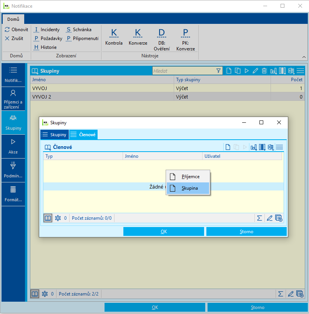Open Formáty sidebar section

point(13,194)
